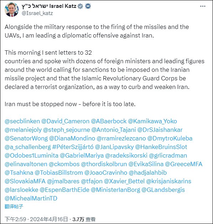This screenshot has height=224, width=213.
Task: Open the @ABaerbock mention
Action: pos(109,121)
